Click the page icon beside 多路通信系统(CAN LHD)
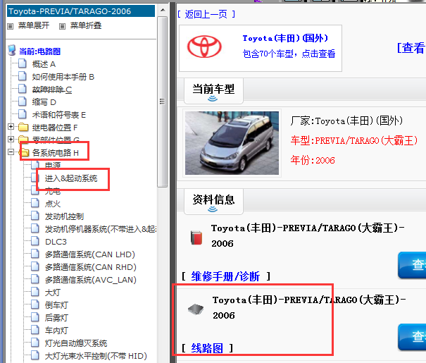The height and width of the screenshot is (363, 426). click(x=35, y=254)
